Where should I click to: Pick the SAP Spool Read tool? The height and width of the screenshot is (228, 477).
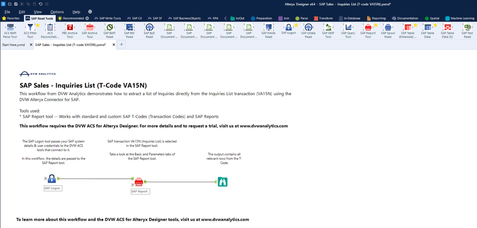(388, 31)
